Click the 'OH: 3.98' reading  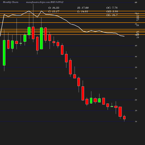tap(112, 12)
